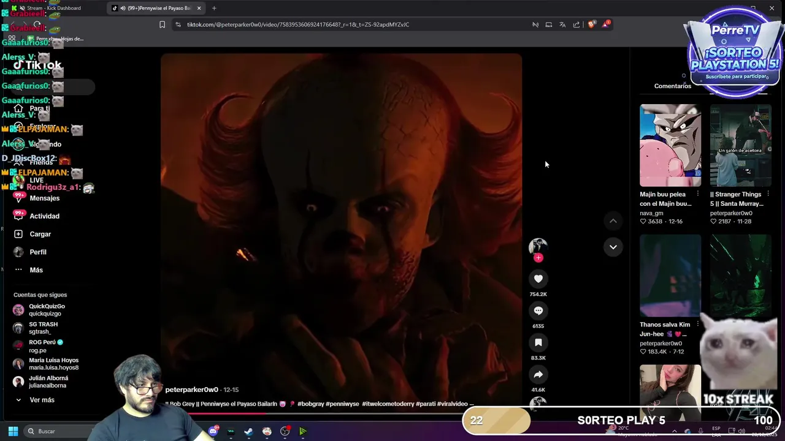Open the ROG Perú followed account

pos(38,345)
